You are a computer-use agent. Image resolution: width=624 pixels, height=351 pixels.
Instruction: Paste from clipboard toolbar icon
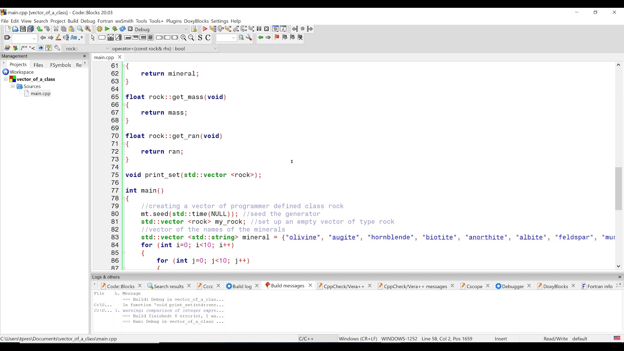point(71,29)
